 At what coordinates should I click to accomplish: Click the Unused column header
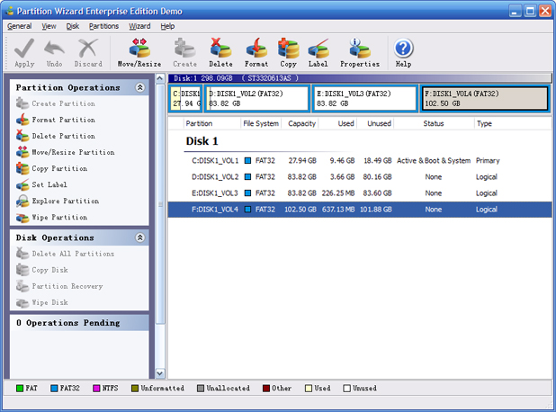click(375, 123)
